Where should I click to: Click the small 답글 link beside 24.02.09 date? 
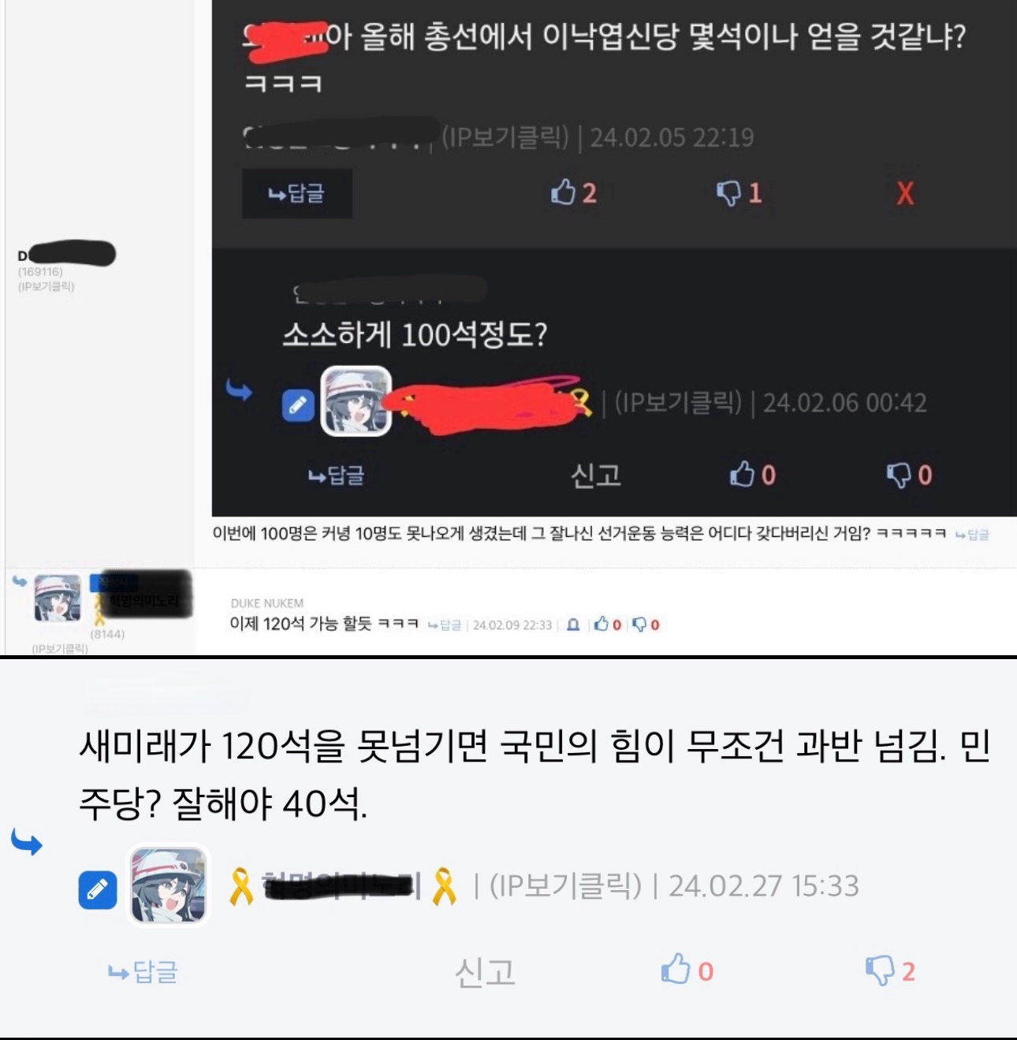click(444, 625)
